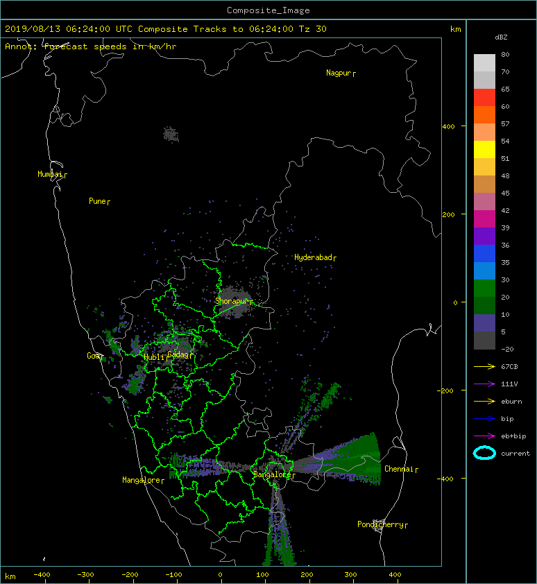537x584 pixels.
Task: Select the 45 value on the dBZ scale
Action: click(x=505, y=193)
